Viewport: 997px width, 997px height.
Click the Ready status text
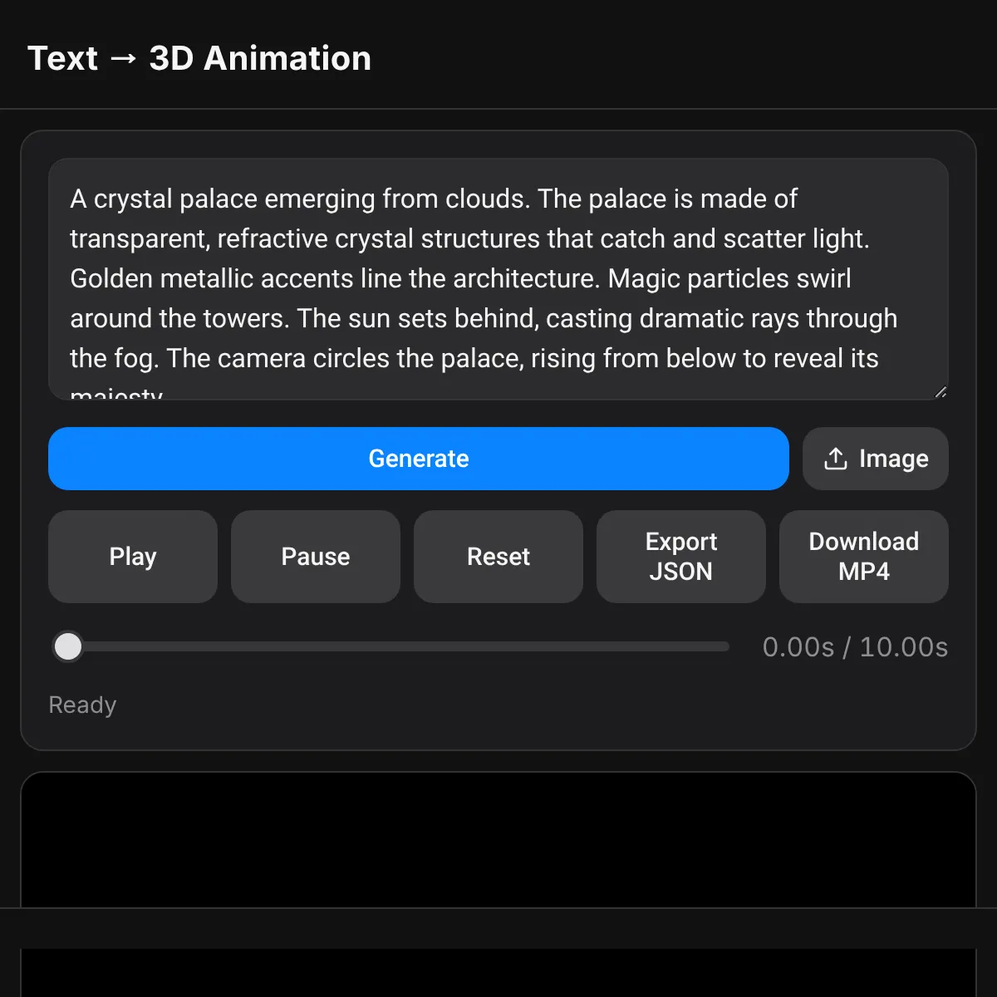82,705
